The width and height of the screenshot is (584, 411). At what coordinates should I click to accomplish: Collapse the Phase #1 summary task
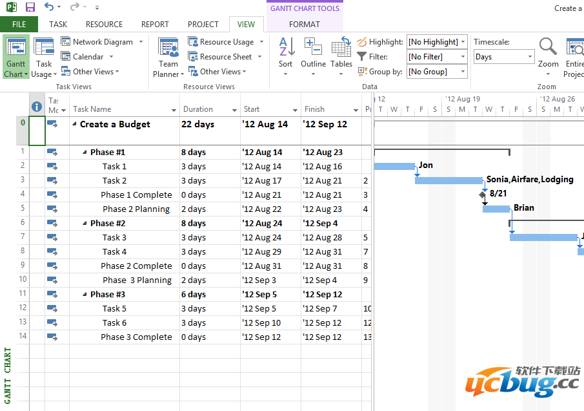[85, 152]
